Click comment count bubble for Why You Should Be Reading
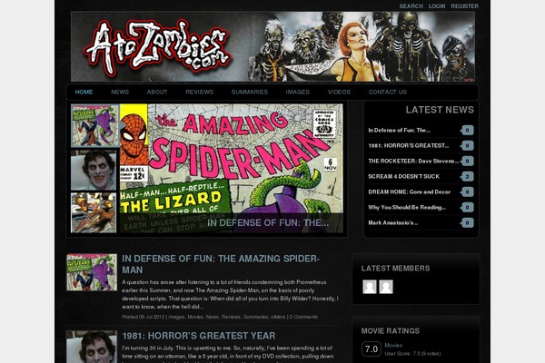This screenshot has width=545, height=363. [x=467, y=208]
